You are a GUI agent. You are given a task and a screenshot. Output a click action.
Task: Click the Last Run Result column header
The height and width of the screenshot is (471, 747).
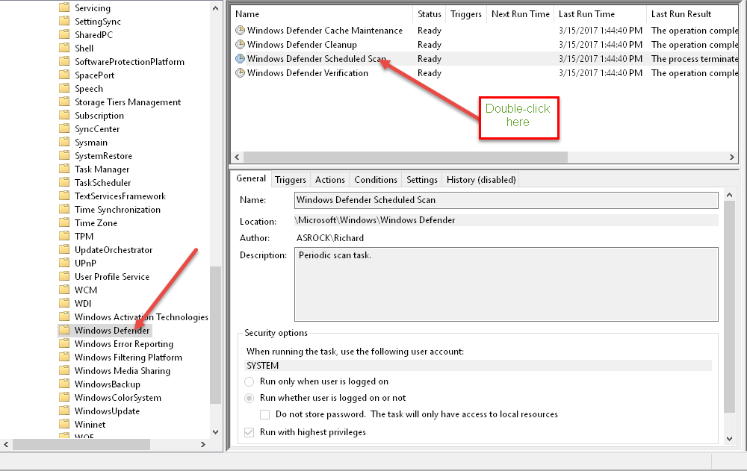pos(692,14)
